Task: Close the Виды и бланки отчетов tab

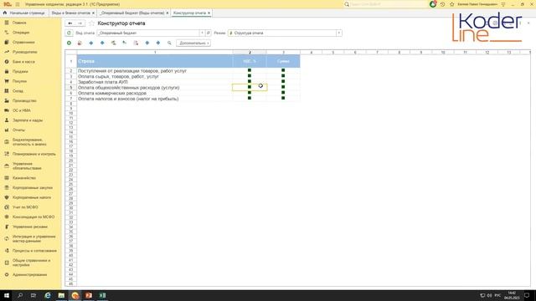Action: (93, 13)
